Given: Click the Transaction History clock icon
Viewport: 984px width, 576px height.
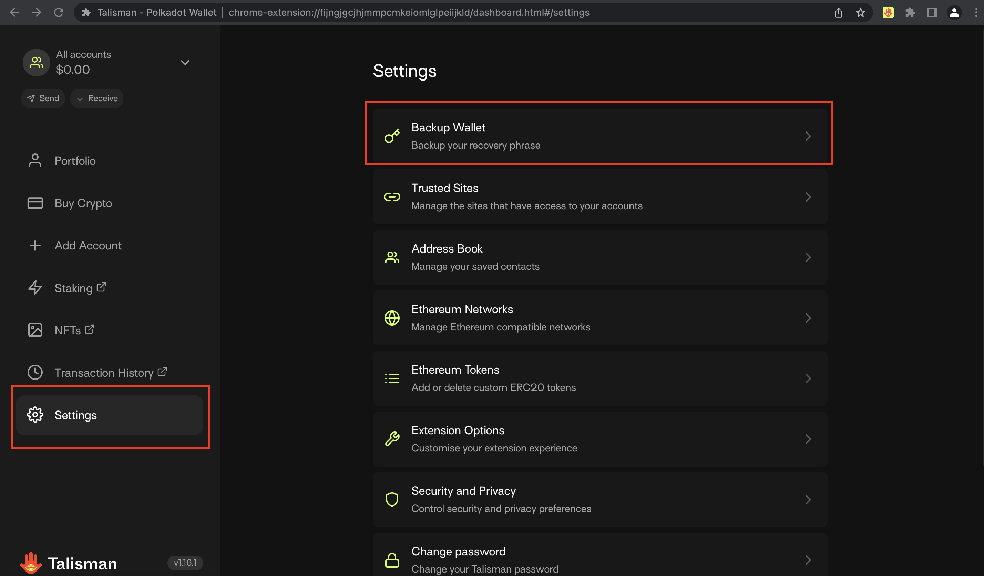Looking at the screenshot, I should [x=35, y=372].
